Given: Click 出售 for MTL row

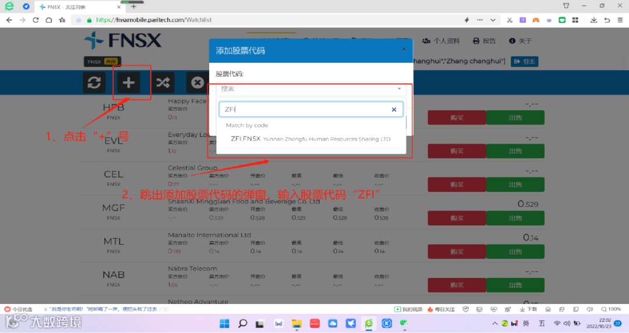Looking at the screenshot, I should [x=515, y=252].
